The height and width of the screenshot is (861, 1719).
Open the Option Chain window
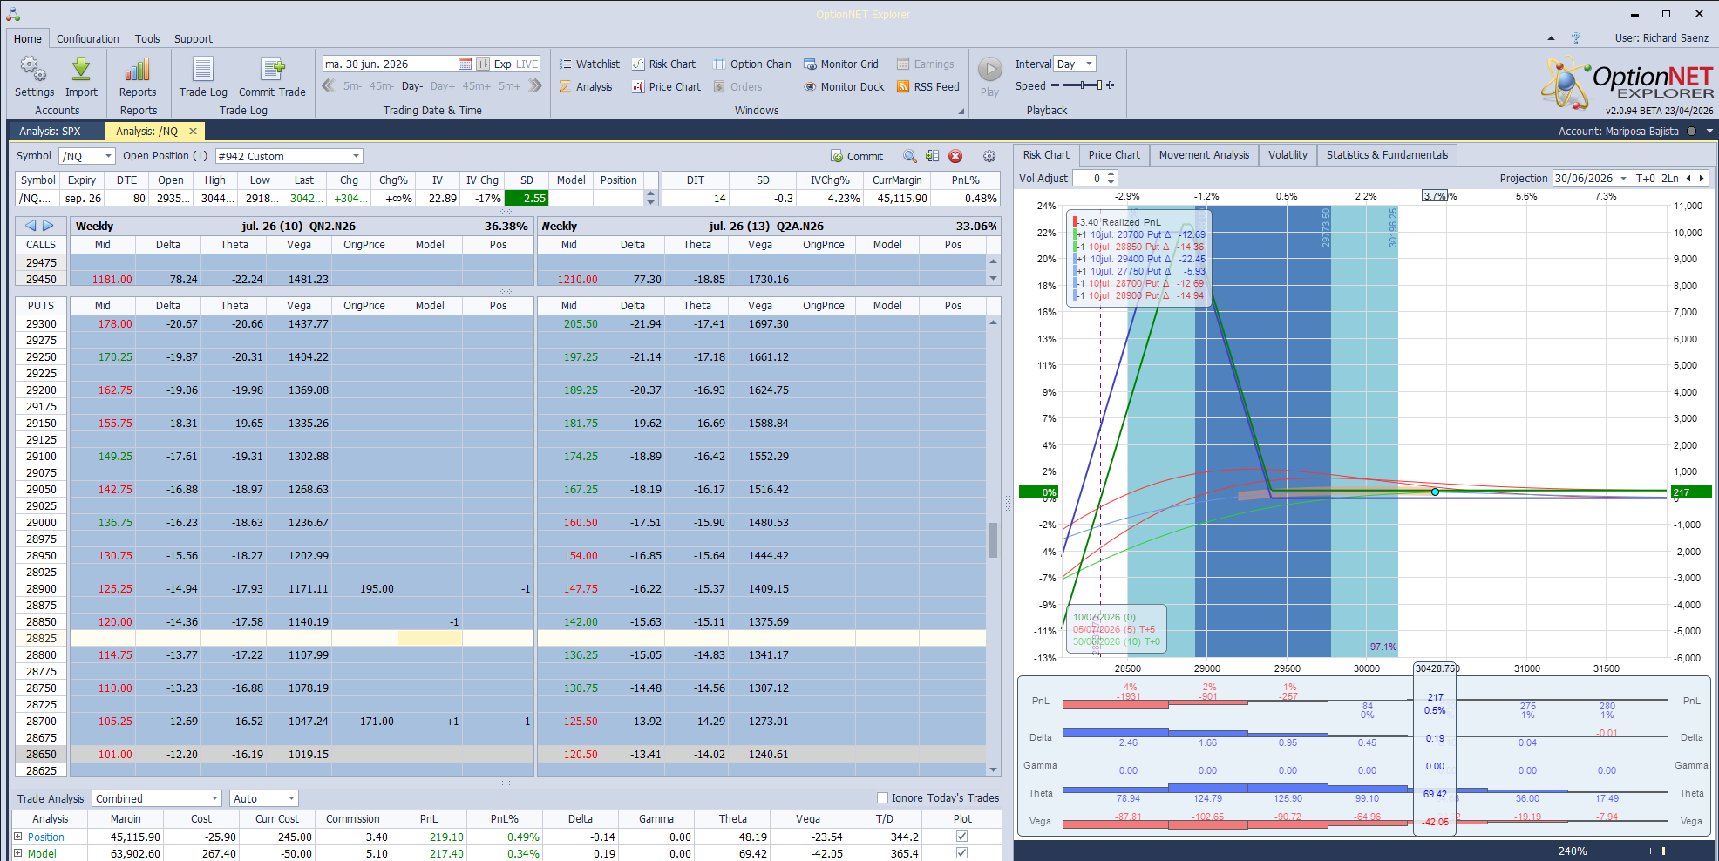coord(751,64)
